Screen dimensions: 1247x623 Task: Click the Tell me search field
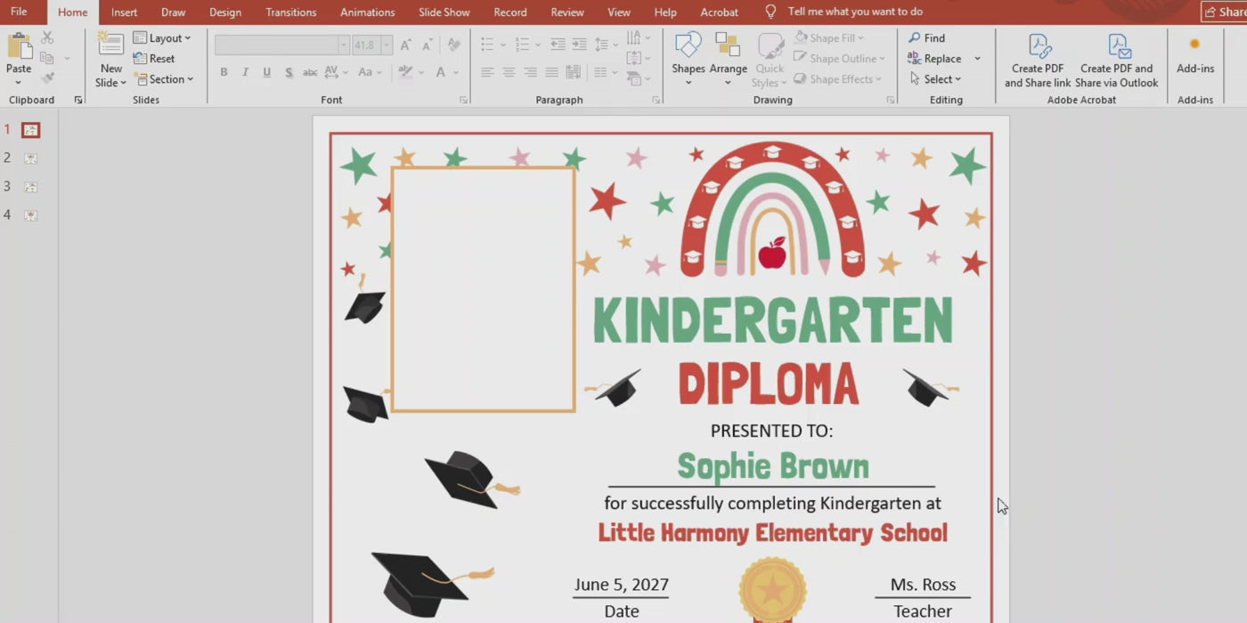[854, 12]
